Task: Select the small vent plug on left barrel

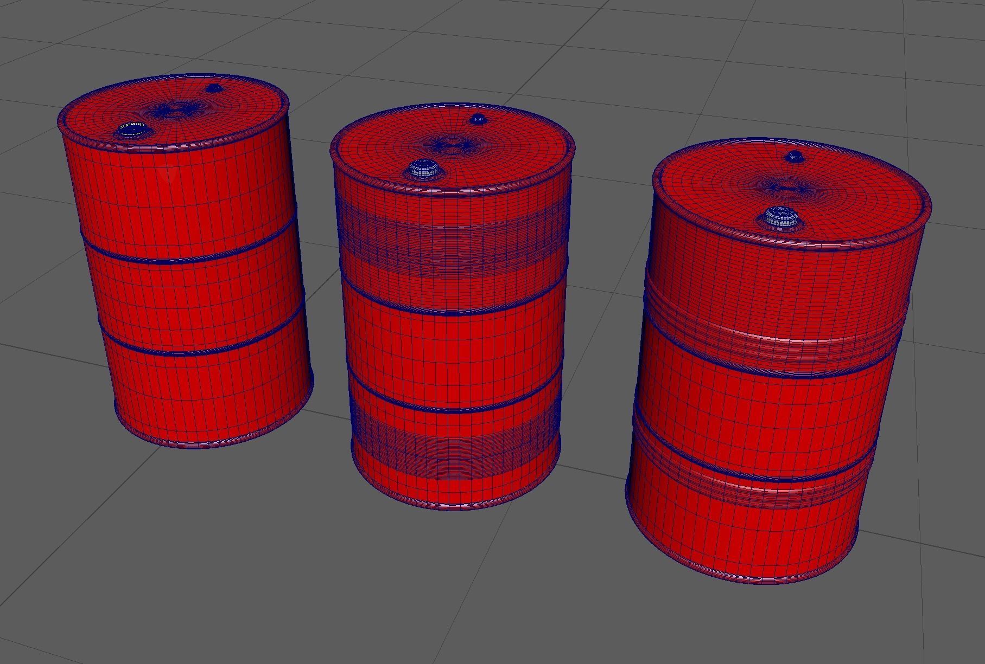Action: click(215, 88)
